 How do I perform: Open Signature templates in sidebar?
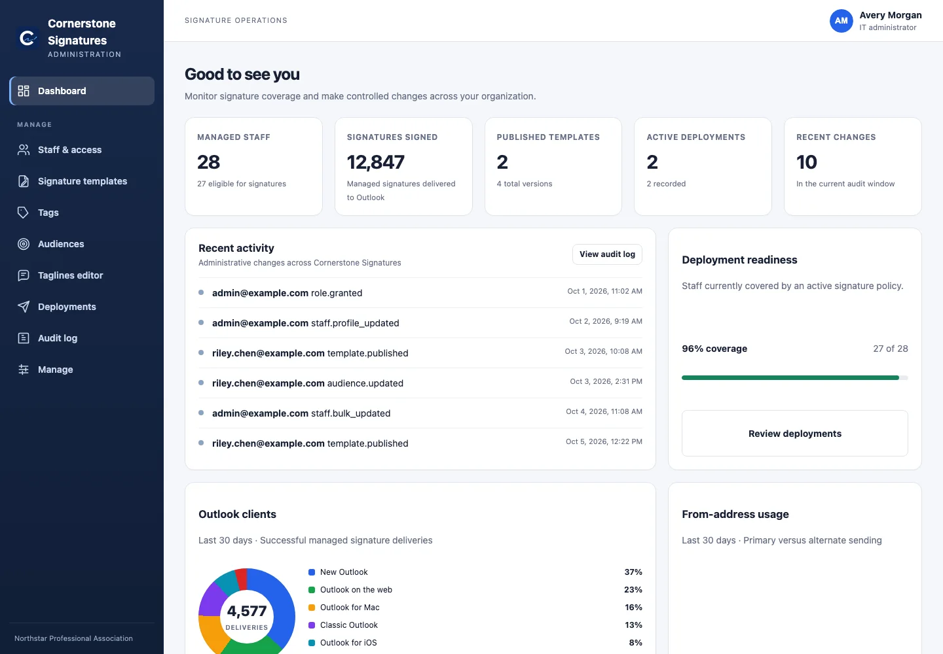pos(82,181)
